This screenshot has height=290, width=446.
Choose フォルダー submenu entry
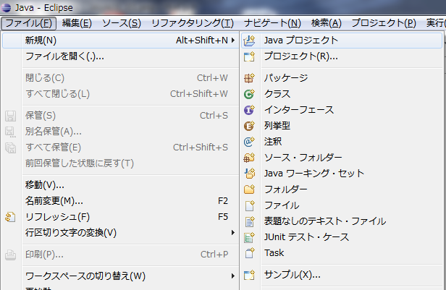[x=342, y=189]
